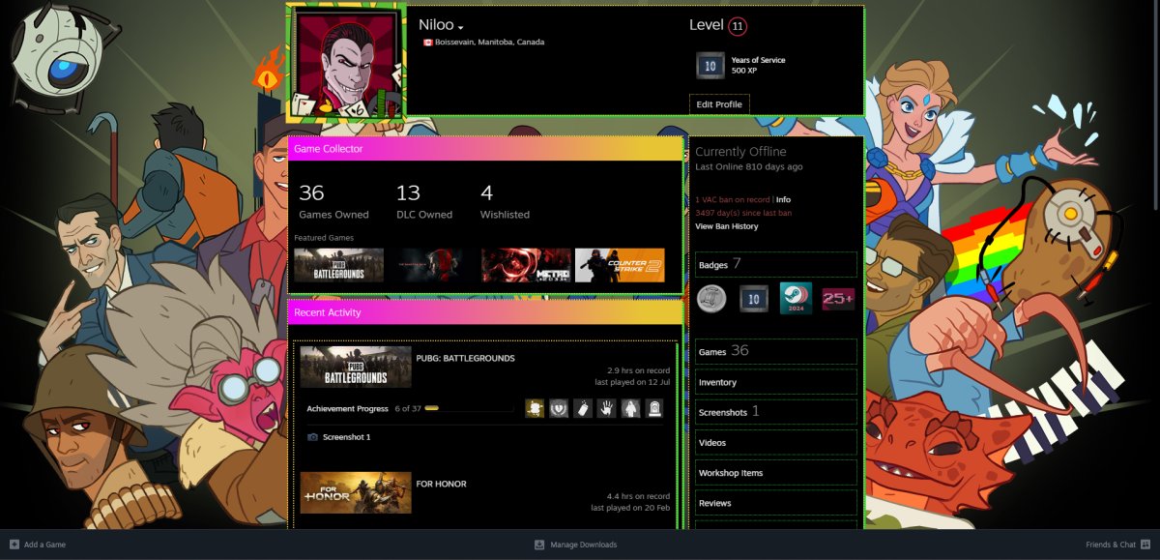Open the For Honor game banner
This screenshot has height=560, width=1160.
click(356, 492)
